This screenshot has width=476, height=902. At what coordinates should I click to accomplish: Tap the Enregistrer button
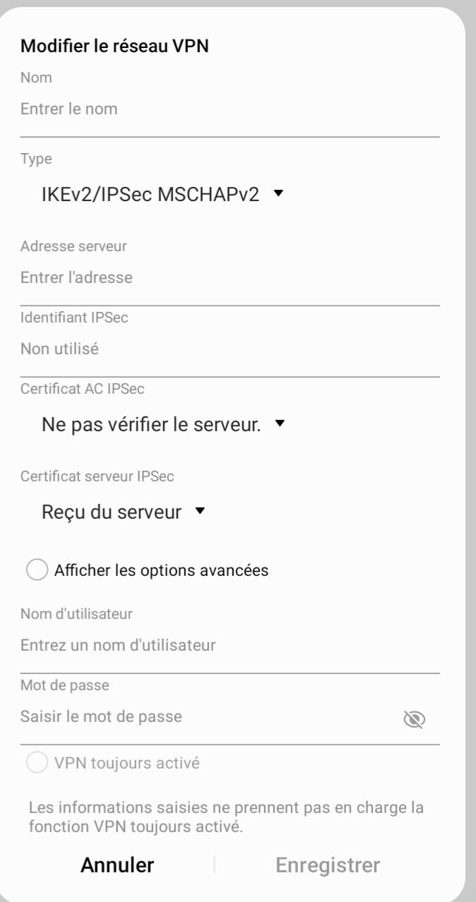click(x=328, y=865)
